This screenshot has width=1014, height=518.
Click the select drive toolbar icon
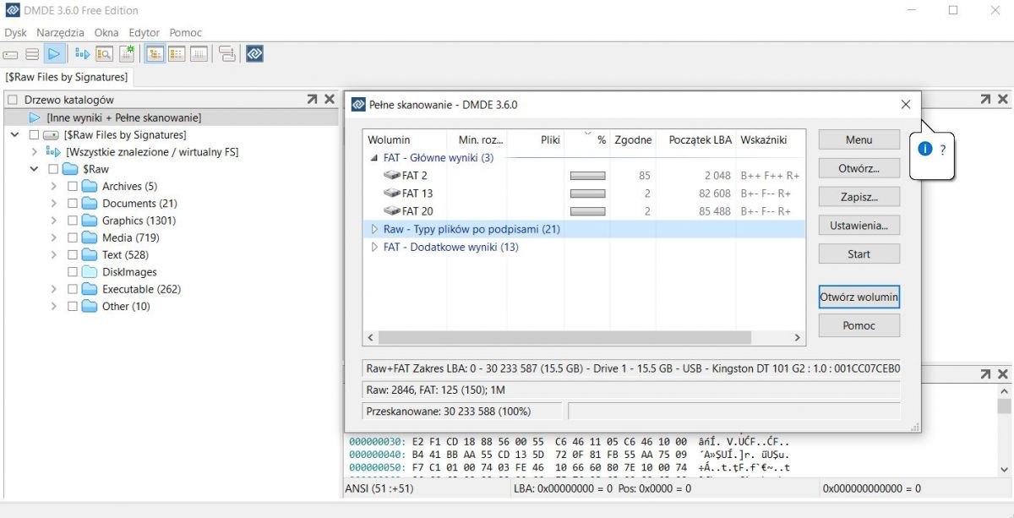pyautogui.click(x=11, y=54)
